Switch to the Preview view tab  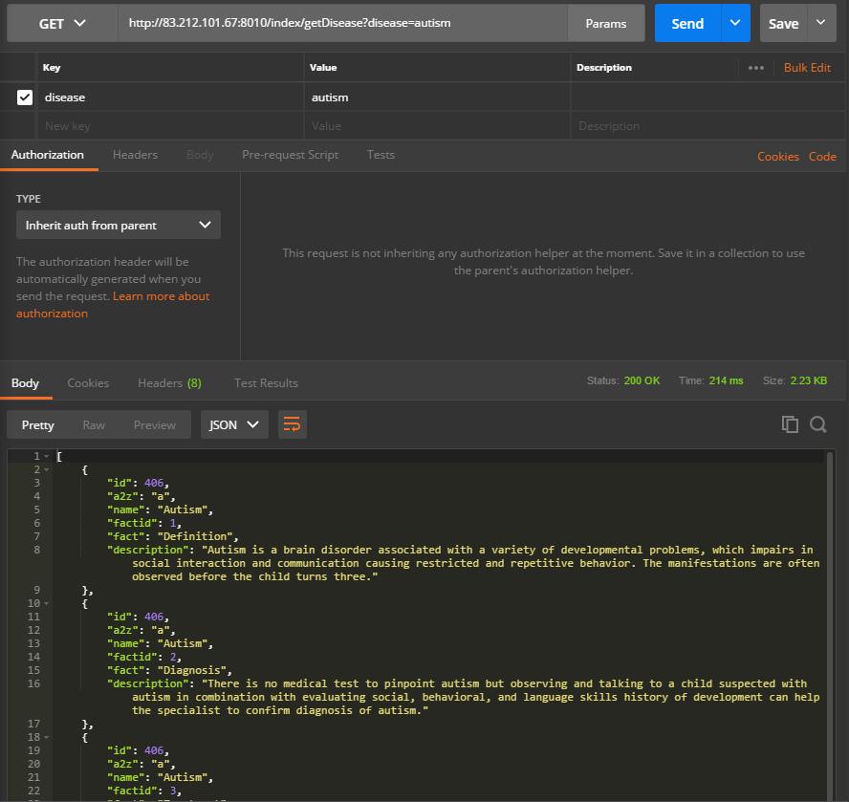(154, 425)
